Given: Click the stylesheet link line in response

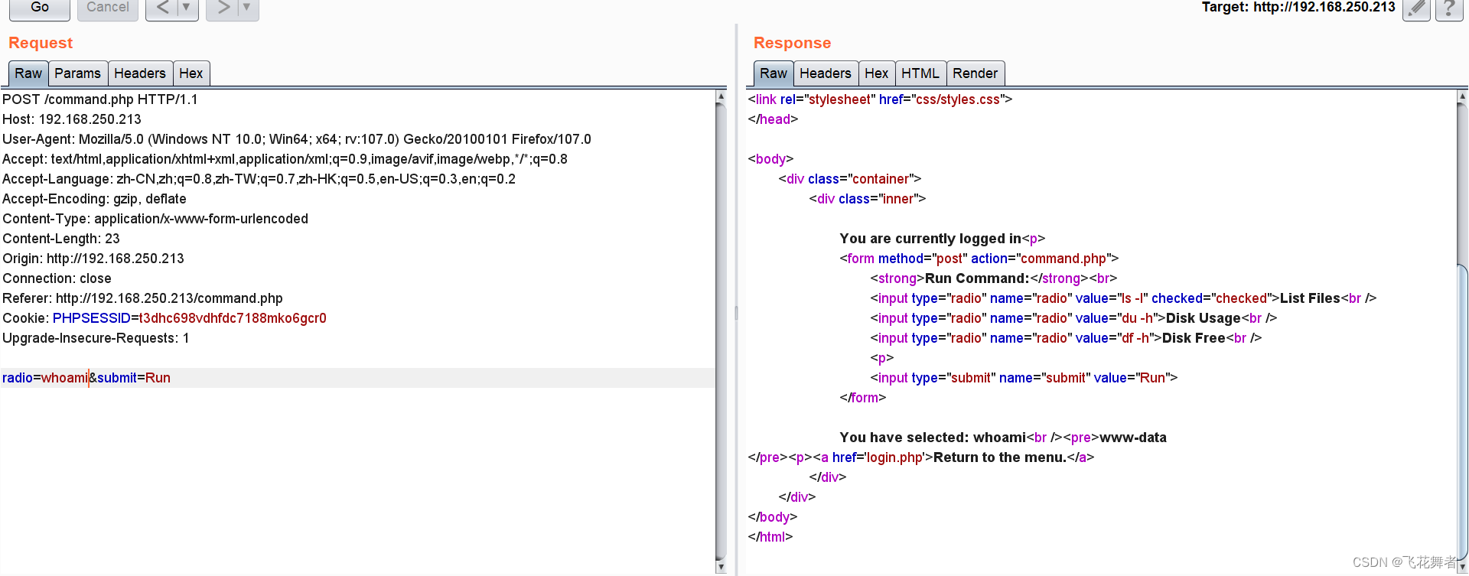Looking at the screenshot, I should (880, 99).
